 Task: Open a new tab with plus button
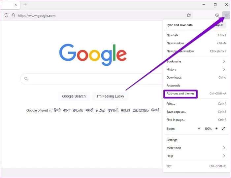click(x=25, y=5)
